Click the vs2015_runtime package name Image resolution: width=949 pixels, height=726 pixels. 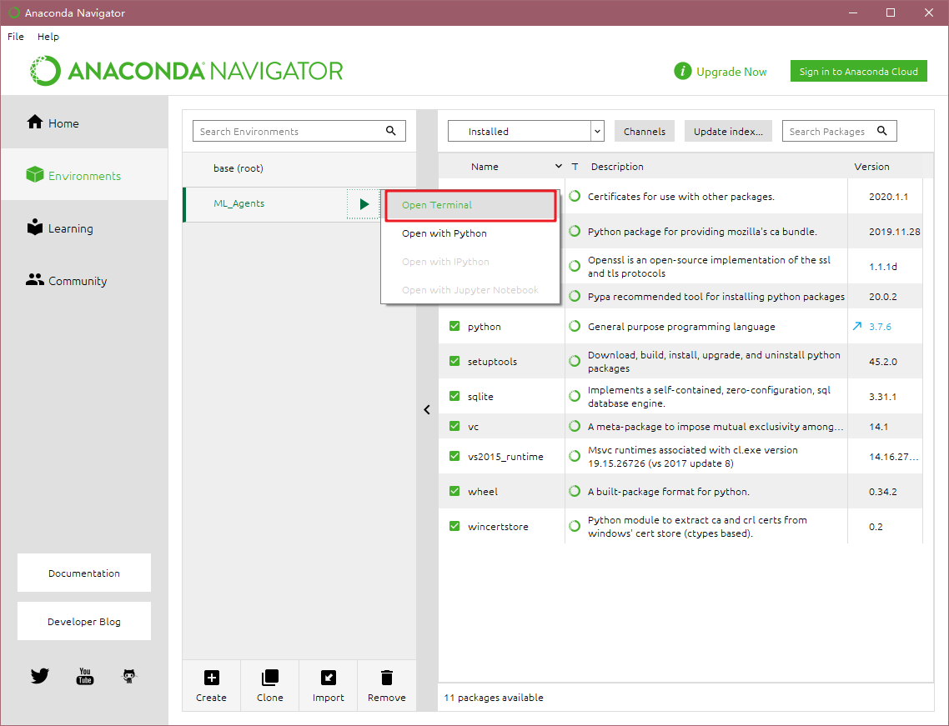(505, 457)
